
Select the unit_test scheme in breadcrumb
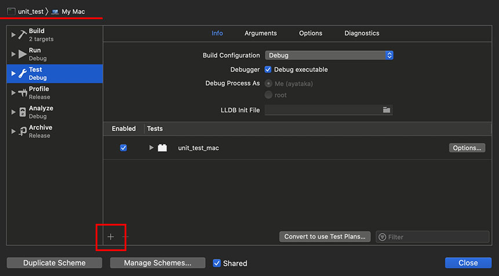[x=26, y=11]
